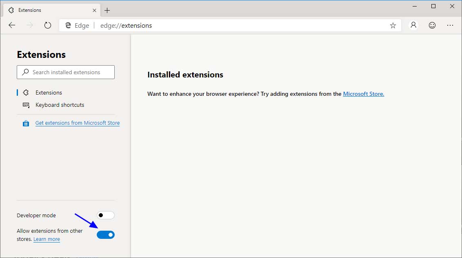Enable Developer mode toggle
Screen dimensions: 462x258
105,215
